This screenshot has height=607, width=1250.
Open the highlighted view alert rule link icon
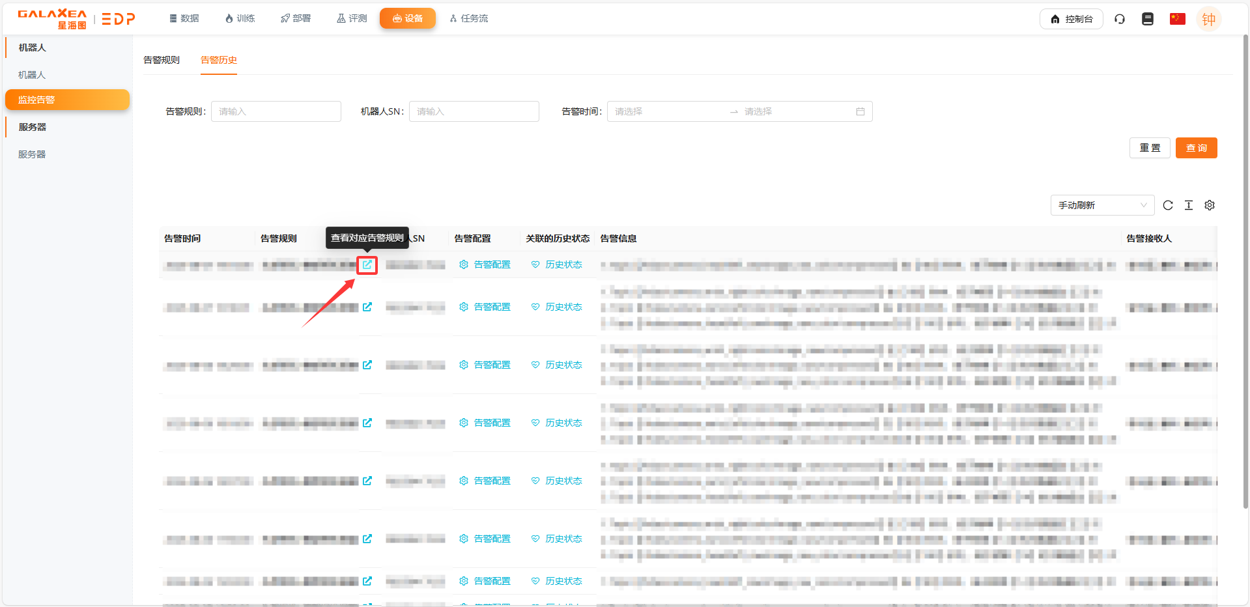[367, 264]
